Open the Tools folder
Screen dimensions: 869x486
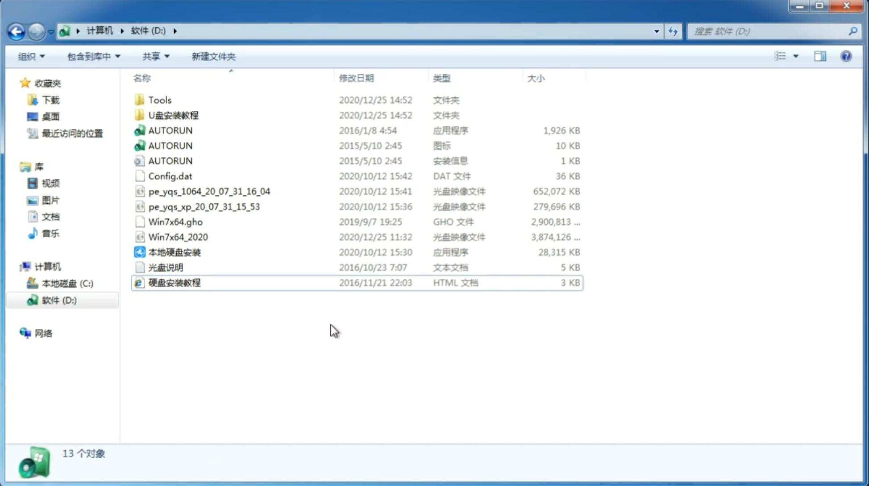tap(160, 100)
